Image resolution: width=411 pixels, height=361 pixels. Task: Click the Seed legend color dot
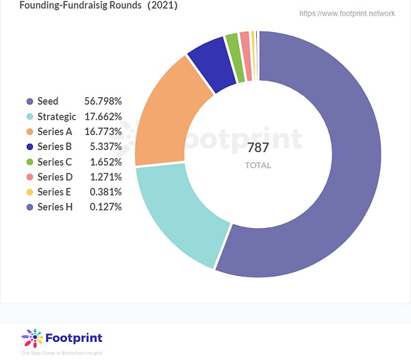(29, 101)
